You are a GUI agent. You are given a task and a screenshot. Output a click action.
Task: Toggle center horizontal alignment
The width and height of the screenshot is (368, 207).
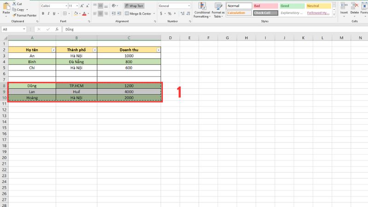[x=100, y=14]
